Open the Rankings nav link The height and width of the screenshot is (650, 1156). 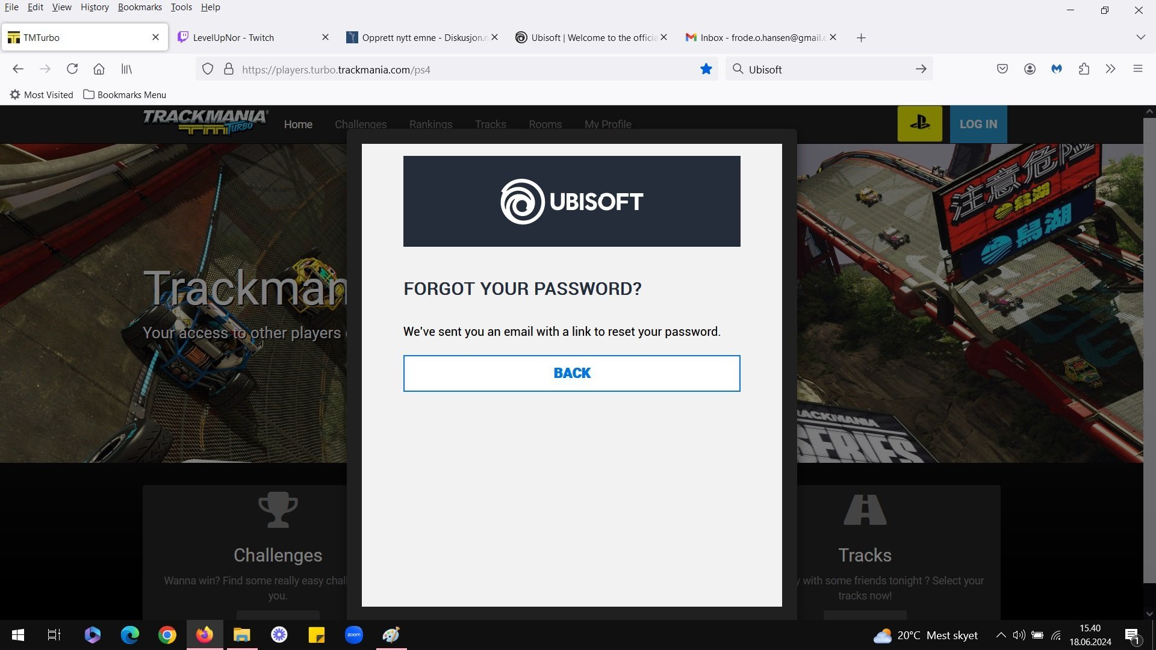point(430,124)
